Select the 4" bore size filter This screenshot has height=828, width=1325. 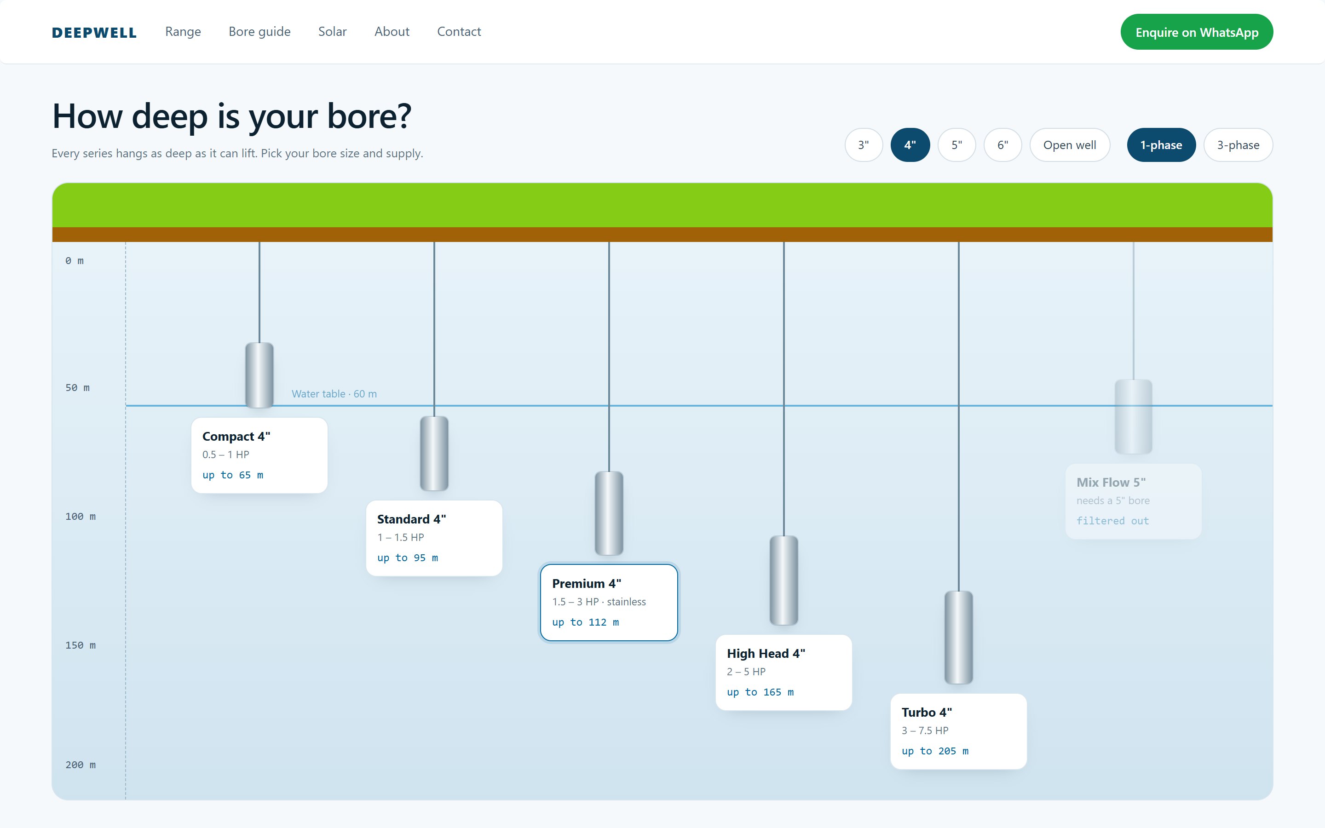[910, 145]
